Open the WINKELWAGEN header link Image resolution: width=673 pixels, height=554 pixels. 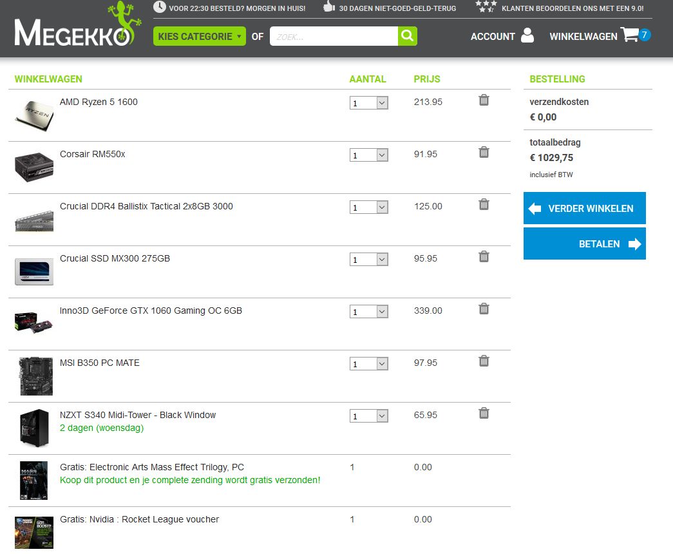[x=583, y=37]
